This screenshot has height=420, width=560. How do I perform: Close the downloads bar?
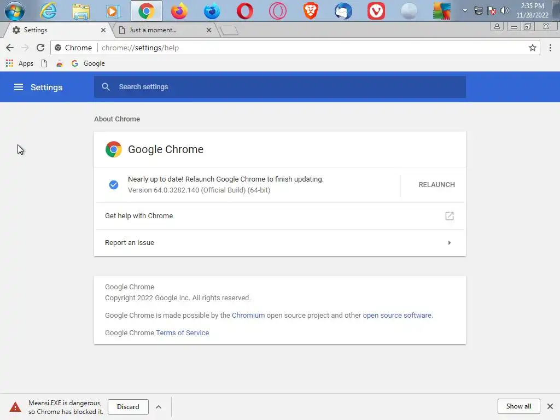coord(550,406)
